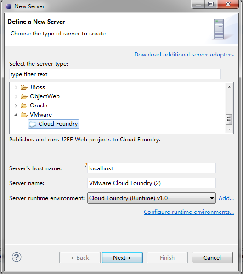Click the Oracle folder icon
The height and width of the screenshot is (274, 243).
(24, 106)
